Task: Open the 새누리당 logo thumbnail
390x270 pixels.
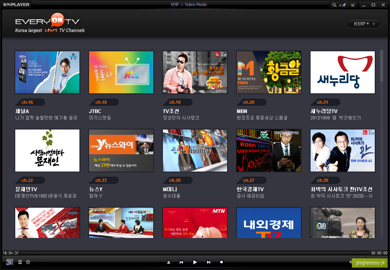Action: pyautogui.click(x=343, y=72)
